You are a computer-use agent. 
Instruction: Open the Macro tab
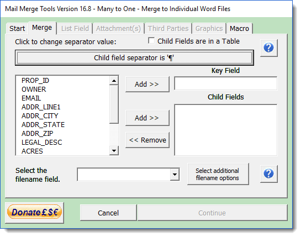coord(239,28)
